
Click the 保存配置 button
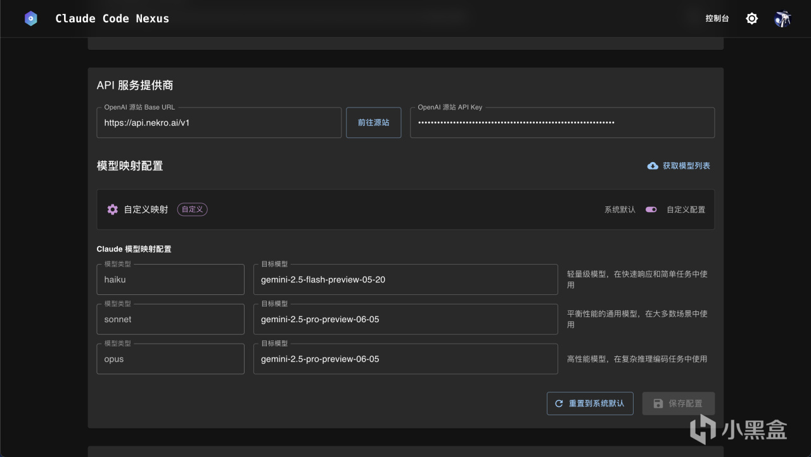pos(679,403)
